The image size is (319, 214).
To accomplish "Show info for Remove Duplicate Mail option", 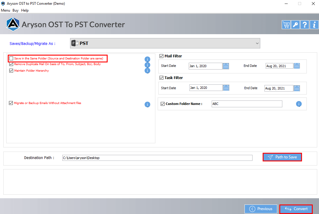I will pyautogui.click(x=147, y=65).
